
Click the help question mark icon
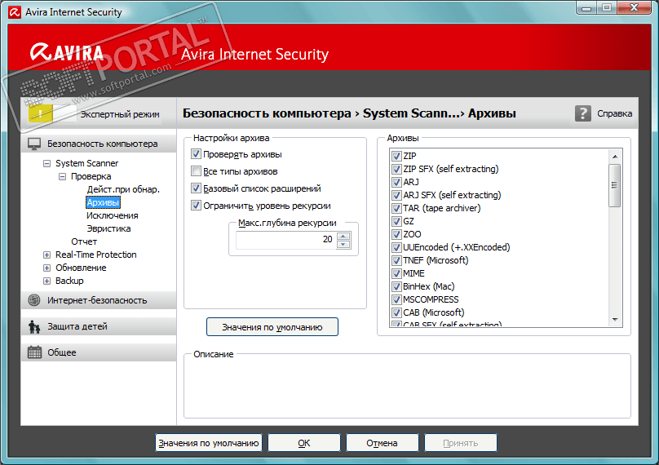coord(582,113)
